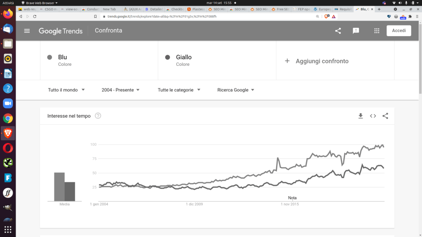422x237 pixels.
Task: Click the Accedi sign-in button
Action: [x=399, y=31]
